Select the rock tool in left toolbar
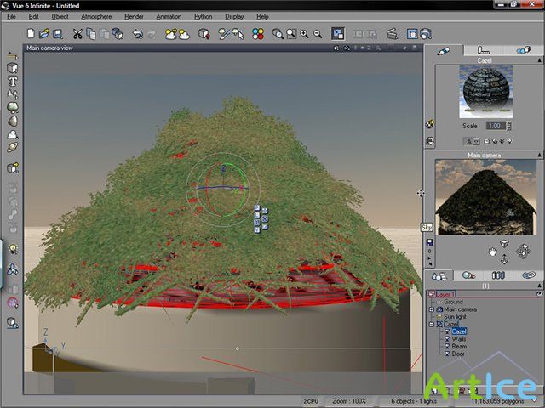The width and height of the screenshot is (545, 408). point(13,121)
